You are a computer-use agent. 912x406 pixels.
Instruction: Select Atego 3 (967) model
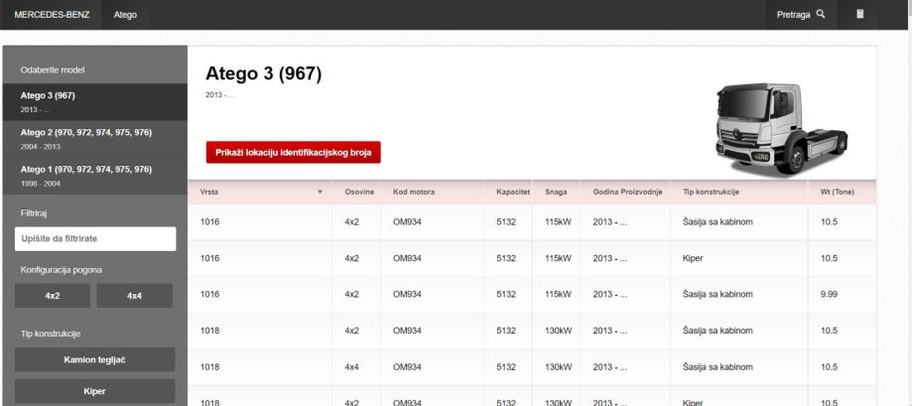[x=95, y=102]
